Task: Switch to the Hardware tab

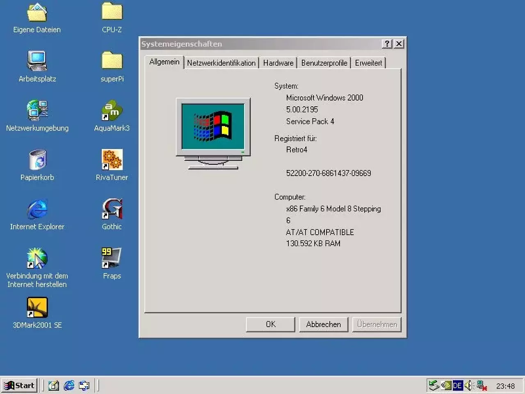Action: click(x=278, y=63)
